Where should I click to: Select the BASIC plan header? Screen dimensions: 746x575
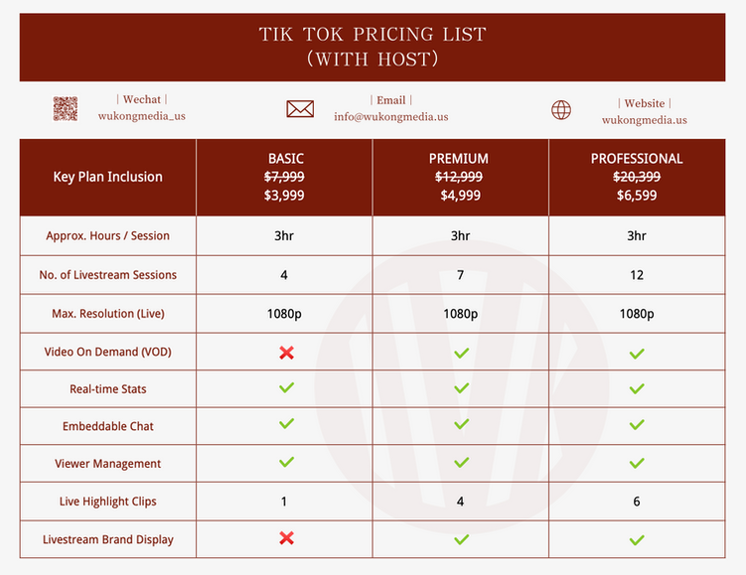[285, 159]
